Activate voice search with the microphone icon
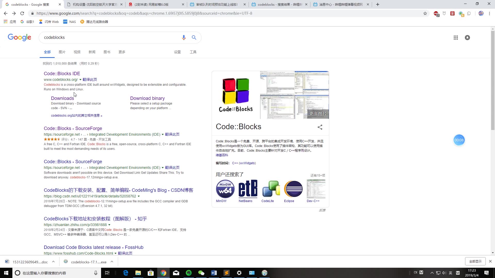The height and width of the screenshot is (278, 495). (184, 37)
